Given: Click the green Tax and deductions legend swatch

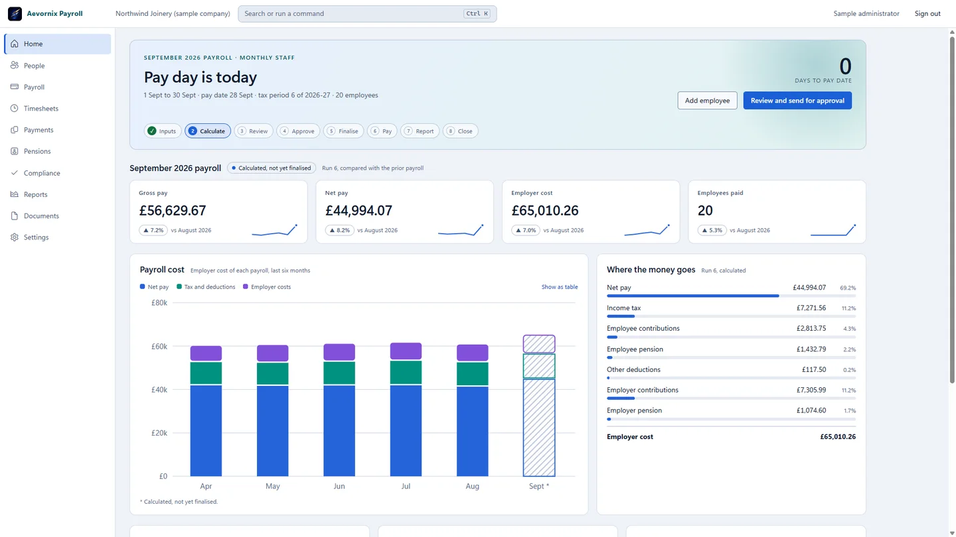Looking at the screenshot, I should click(x=179, y=287).
